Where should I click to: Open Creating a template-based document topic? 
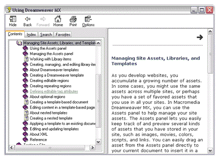59,102
